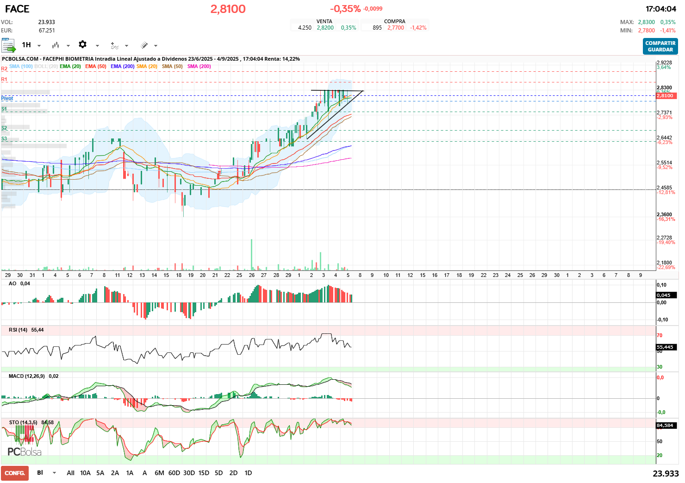Expand the 1H timeframe dropdown arrow

39,46
